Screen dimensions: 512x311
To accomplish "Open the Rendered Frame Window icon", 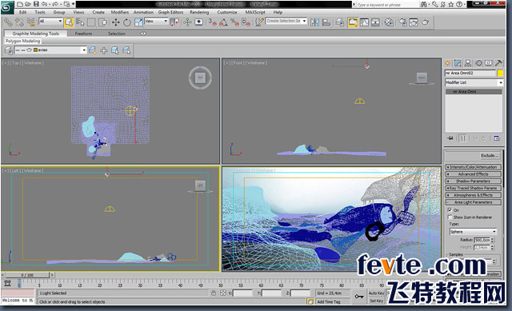I will tap(414, 22).
